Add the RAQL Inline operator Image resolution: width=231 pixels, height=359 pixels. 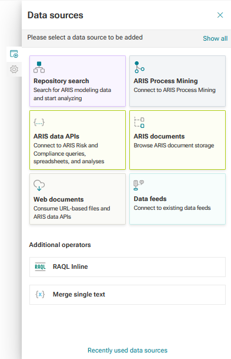tap(128, 267)
